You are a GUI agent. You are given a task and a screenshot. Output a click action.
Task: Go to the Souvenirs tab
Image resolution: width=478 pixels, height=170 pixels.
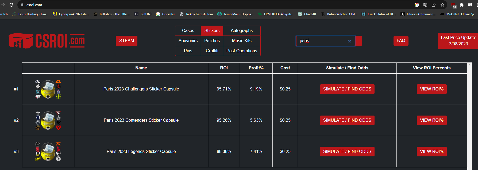(x=188, y=41)
